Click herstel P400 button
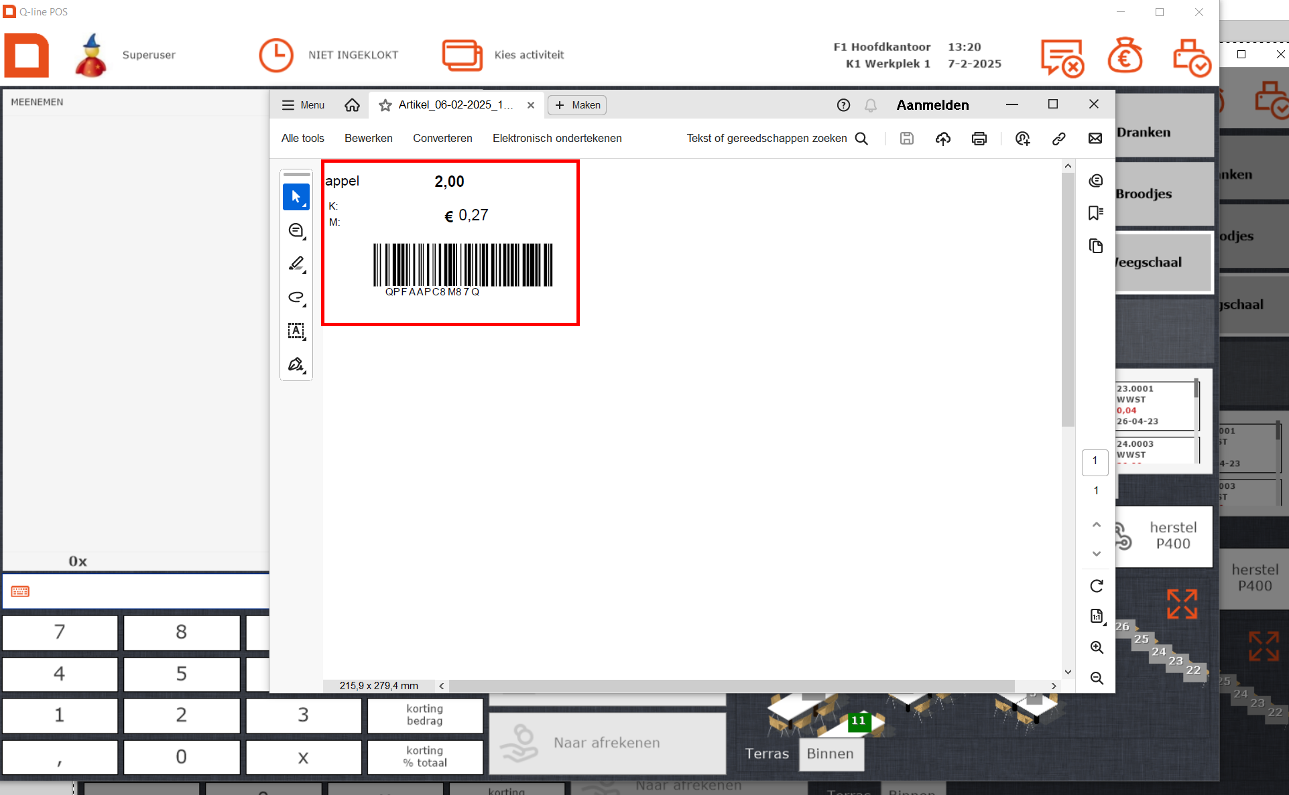The image size is (1289, 795). coord(1164,536)
